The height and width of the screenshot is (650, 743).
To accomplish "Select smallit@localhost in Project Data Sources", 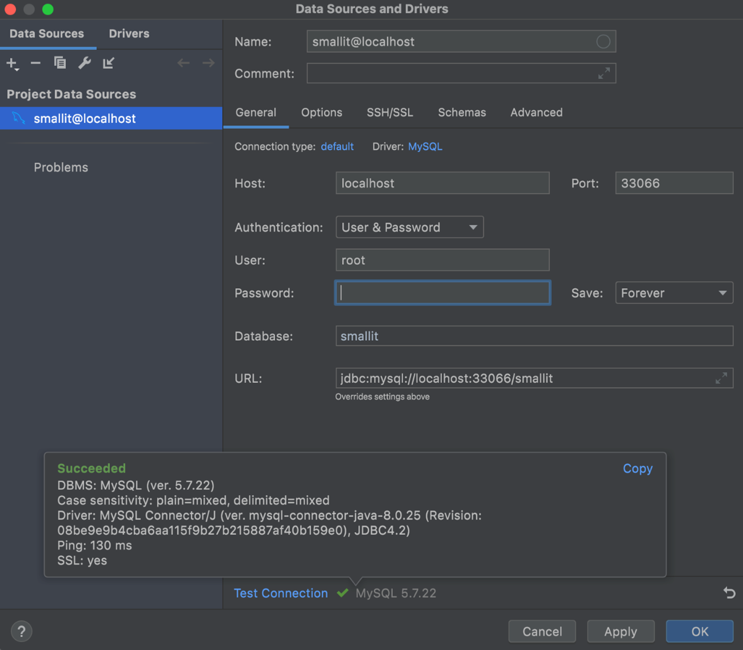I will click(85, 119).
